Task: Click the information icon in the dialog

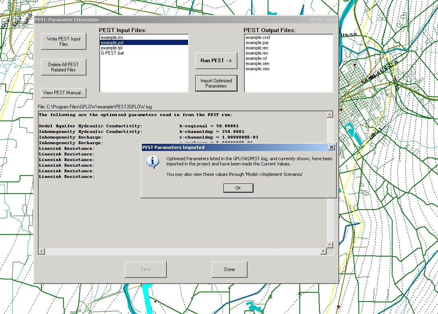Action: click(x=153, y=162)
